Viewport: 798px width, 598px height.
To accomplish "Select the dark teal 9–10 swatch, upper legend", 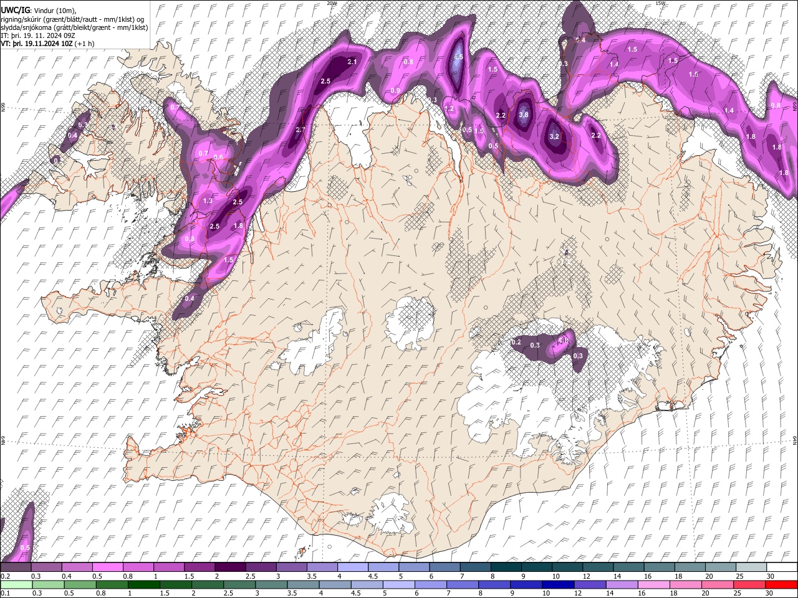I will point(537,567).
